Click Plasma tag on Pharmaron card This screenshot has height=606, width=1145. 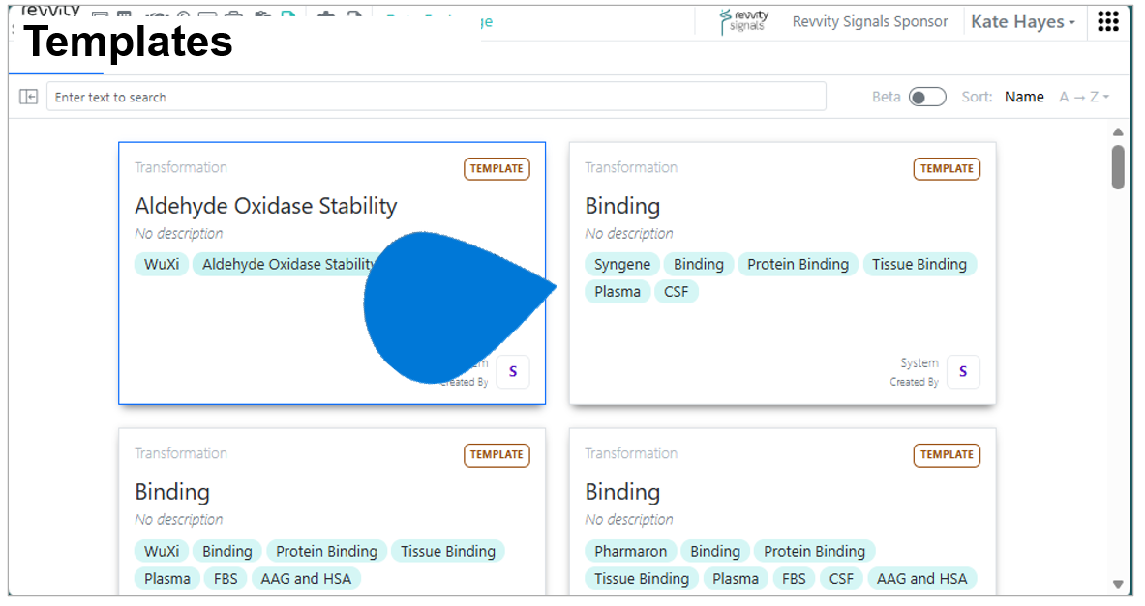736,579
